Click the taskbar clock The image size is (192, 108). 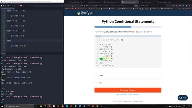click(x=184, y=106)
